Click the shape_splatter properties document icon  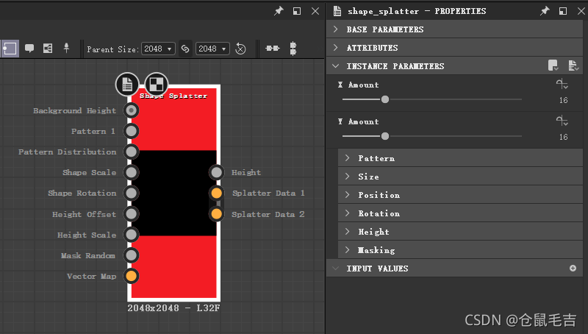pos(337,11)
